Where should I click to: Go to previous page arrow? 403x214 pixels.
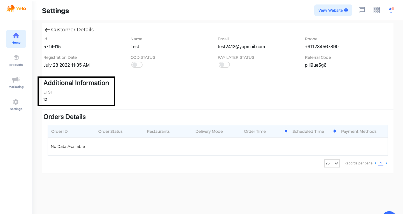(x=375, y=163)
